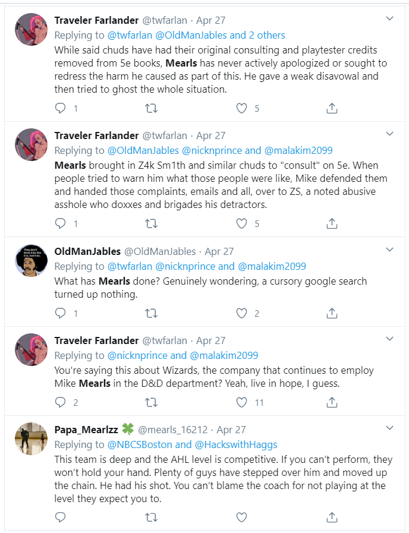
Task: Retweet Papa_Mearlzz's AHL tweet
Action: pyautogui.click(x=151, y=518)
